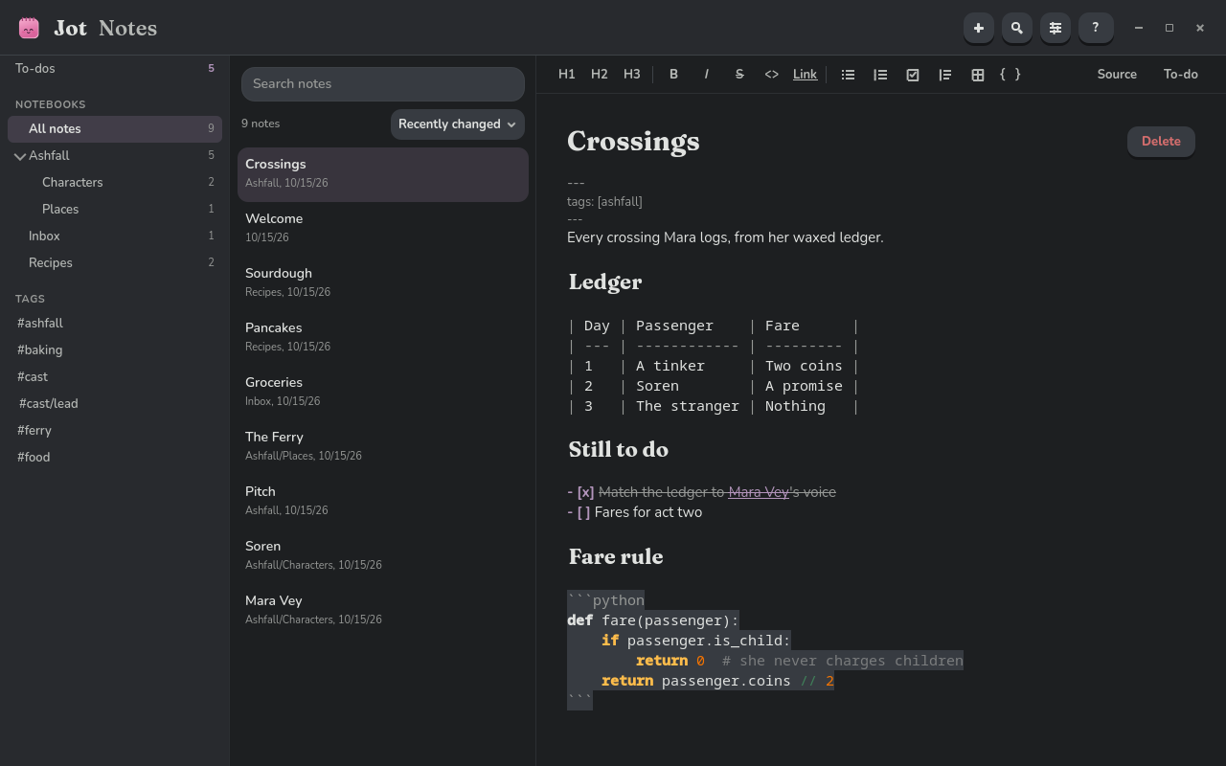Insert a numbered list
The width and height of the screenshot is (1226, 766).
[x=880, y=75]
